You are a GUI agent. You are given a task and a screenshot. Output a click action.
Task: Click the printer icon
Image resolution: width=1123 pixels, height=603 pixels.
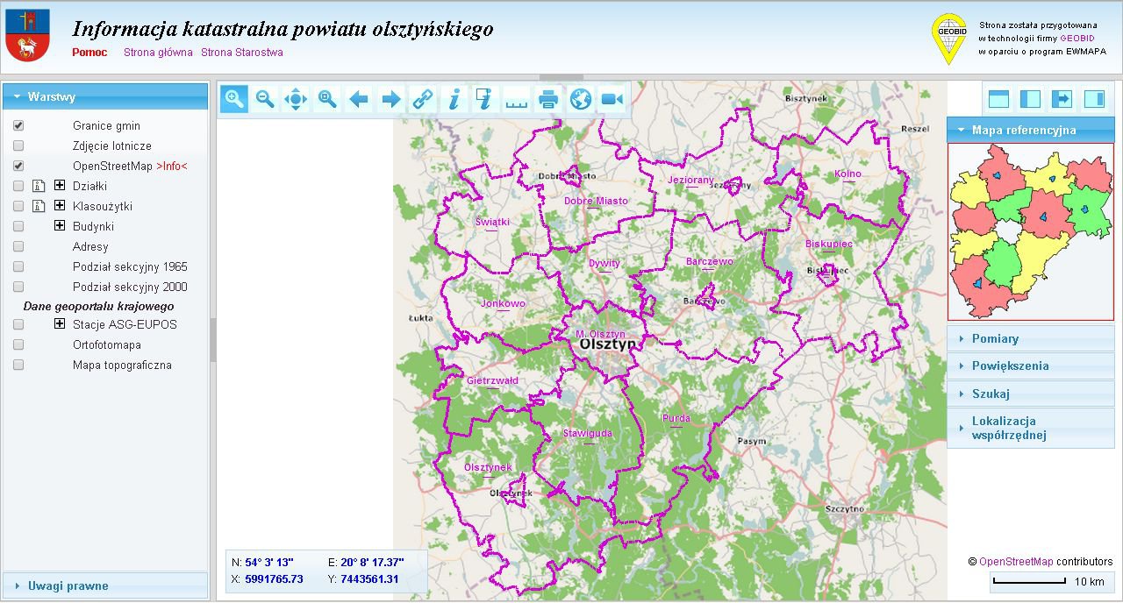549,99
